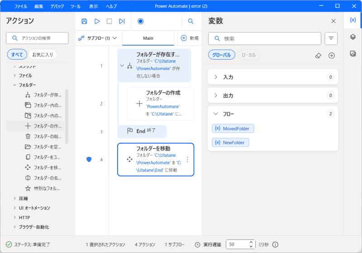Start the recorder with the circle icon

[141, 21]
